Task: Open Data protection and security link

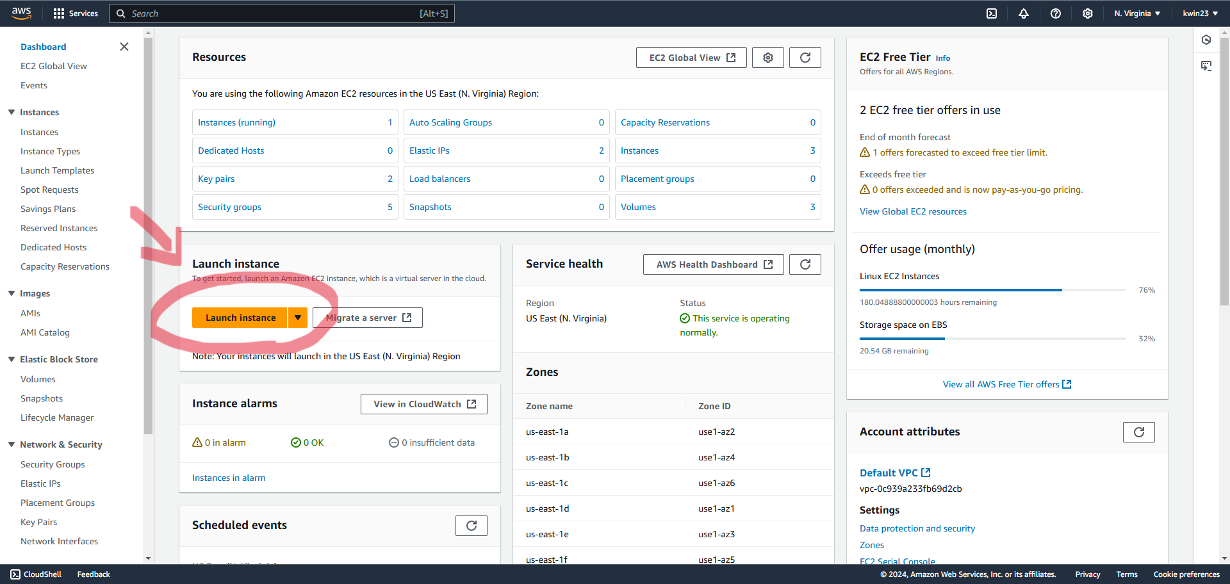Action: 917,528
